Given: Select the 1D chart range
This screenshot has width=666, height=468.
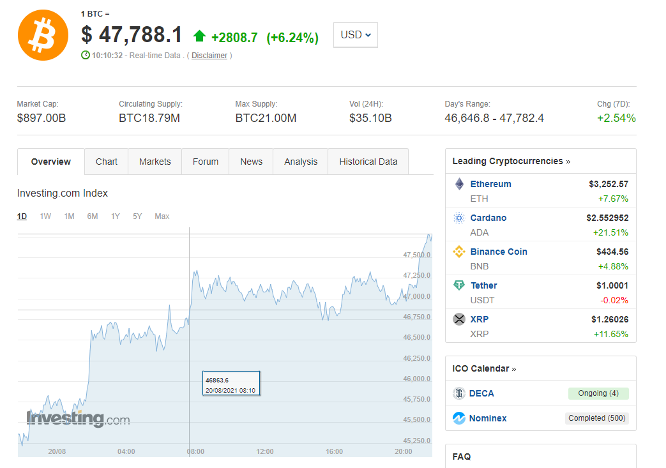Looking at the screenshot, I should pos(22,216).
